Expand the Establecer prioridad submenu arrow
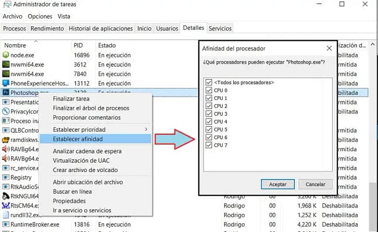Image resolution: width=378 pixels, height=232 pixels. pos(146,129)
